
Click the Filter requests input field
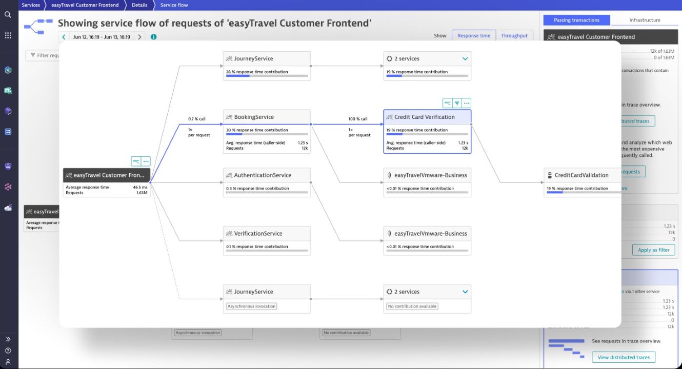[44, 55]
